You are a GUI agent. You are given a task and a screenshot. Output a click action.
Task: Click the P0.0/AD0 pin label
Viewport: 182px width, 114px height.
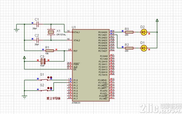click(103, 32)
